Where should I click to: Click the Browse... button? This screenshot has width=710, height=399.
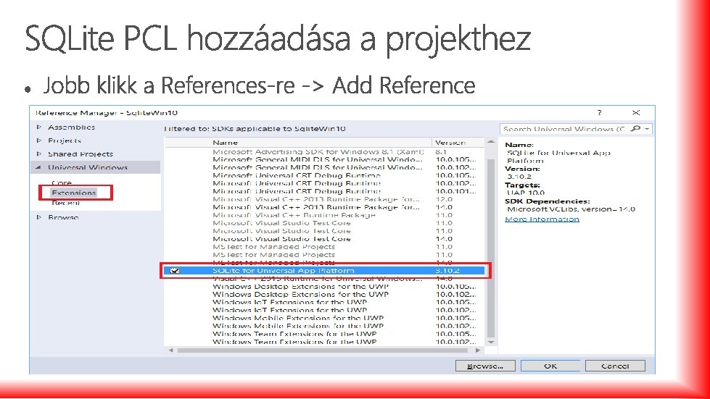[x=485, y=366]
